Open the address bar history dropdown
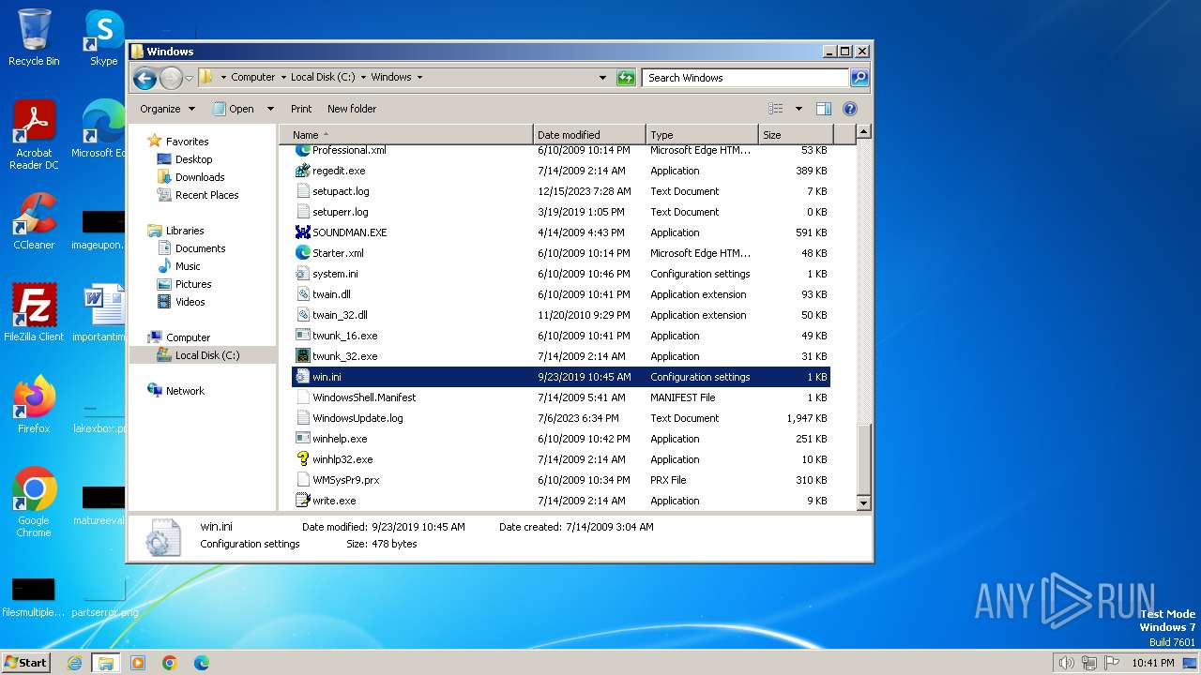 [602, 78]
